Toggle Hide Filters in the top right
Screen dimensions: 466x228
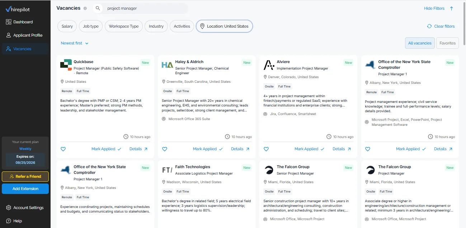[434, 8]
